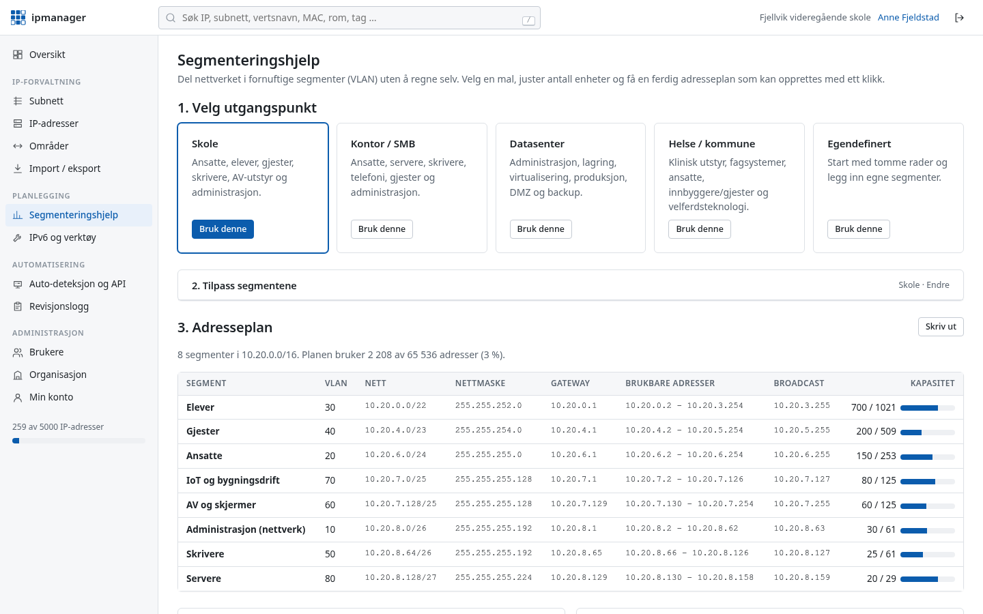Click the IPv6 og verktøy wrench icon

coord(18,237)
